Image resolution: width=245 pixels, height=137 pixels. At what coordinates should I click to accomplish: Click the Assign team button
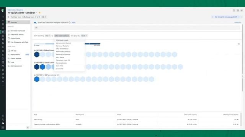pos(29,17)
